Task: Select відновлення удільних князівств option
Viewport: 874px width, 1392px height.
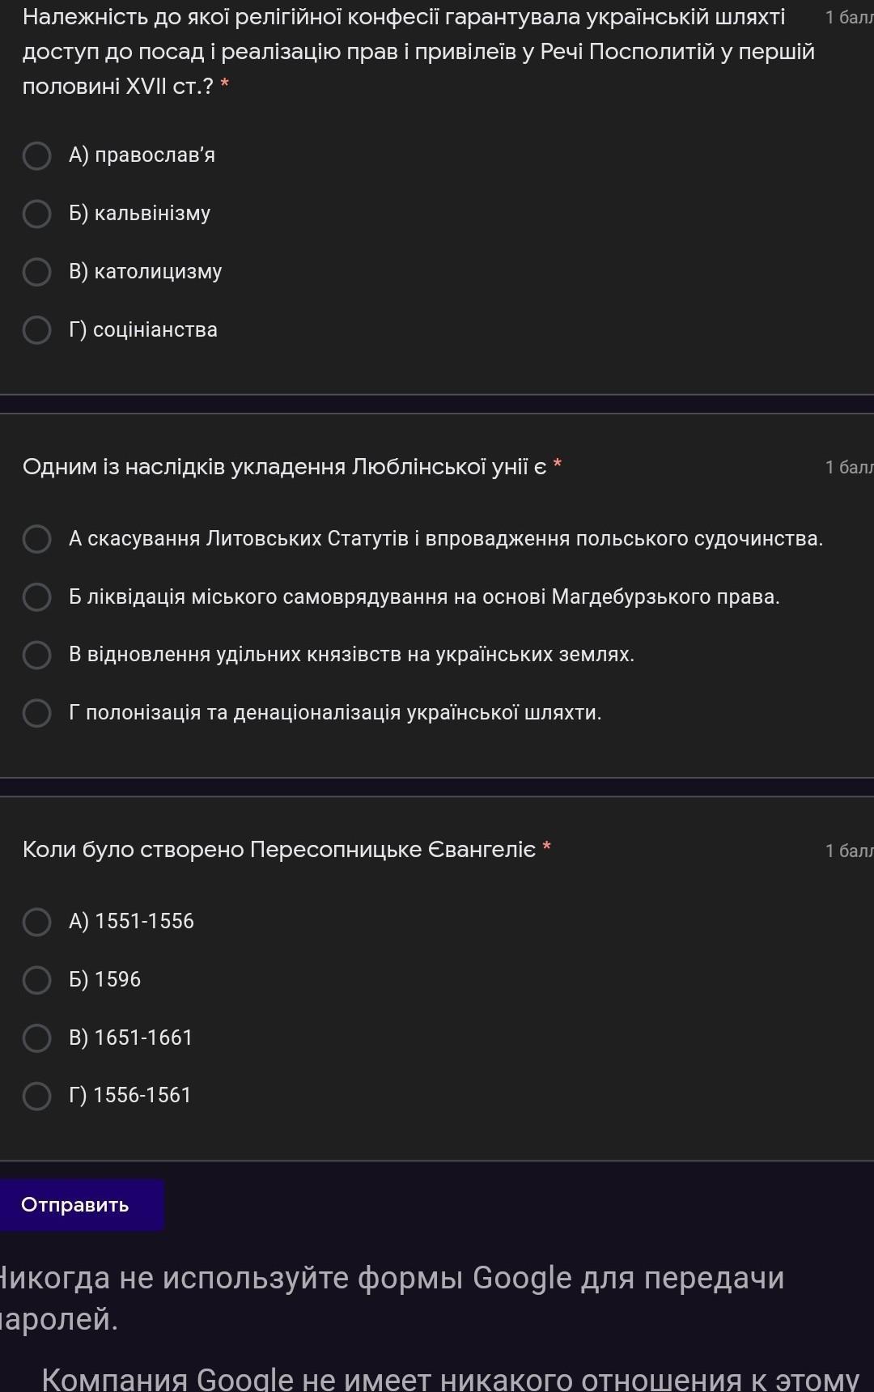Action: (36, 655)
